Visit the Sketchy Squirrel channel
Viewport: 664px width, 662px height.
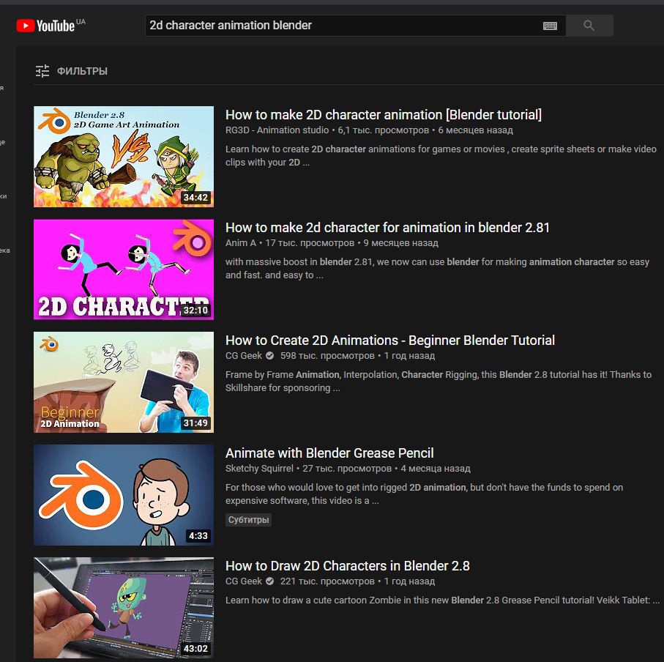[259, 469]
